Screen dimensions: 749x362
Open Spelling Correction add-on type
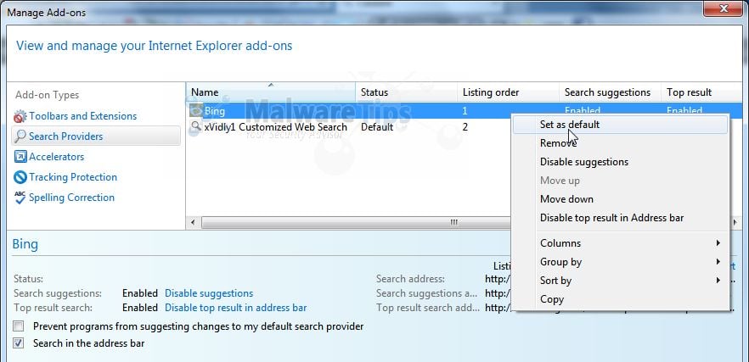71,198
